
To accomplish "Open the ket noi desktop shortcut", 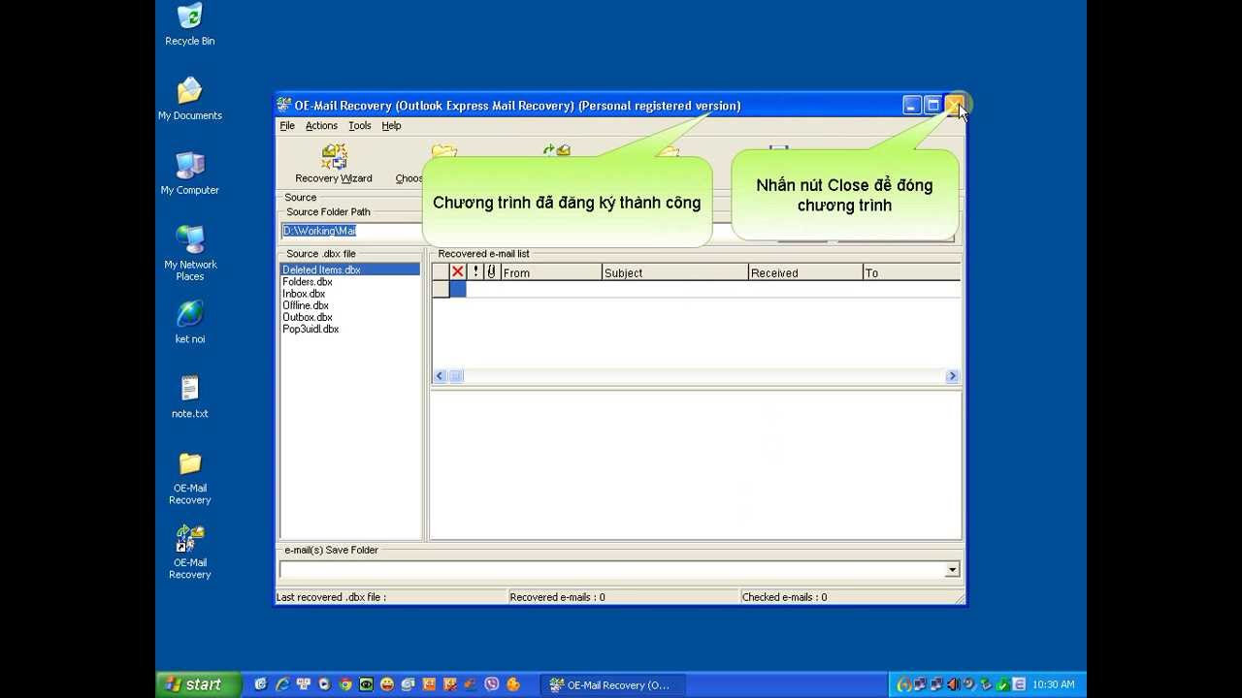I will pyautogui.click(x=190, y=323).
